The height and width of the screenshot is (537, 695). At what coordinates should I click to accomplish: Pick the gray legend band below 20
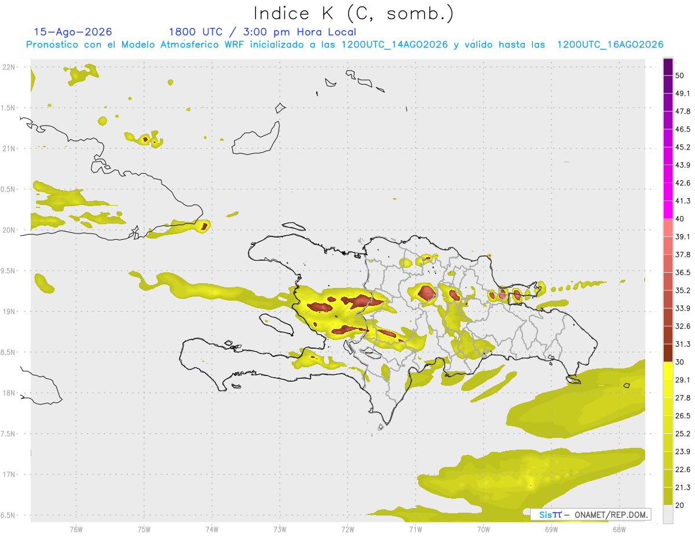click(668, 514)
